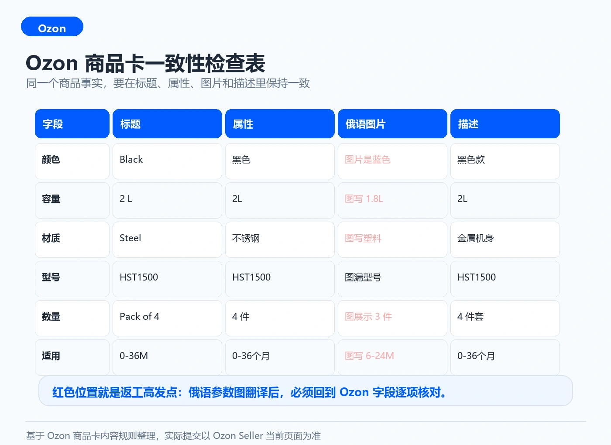Screen dimensions: 611x445
Task: Click the '金属机身' description cell
Action: (x=505, y=240)
